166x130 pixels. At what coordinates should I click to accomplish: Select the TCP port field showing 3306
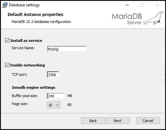point(53,74)
